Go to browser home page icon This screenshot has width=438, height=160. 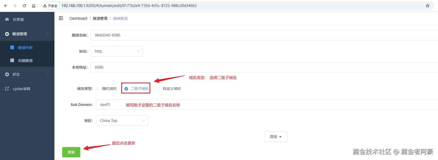[34, 6]
